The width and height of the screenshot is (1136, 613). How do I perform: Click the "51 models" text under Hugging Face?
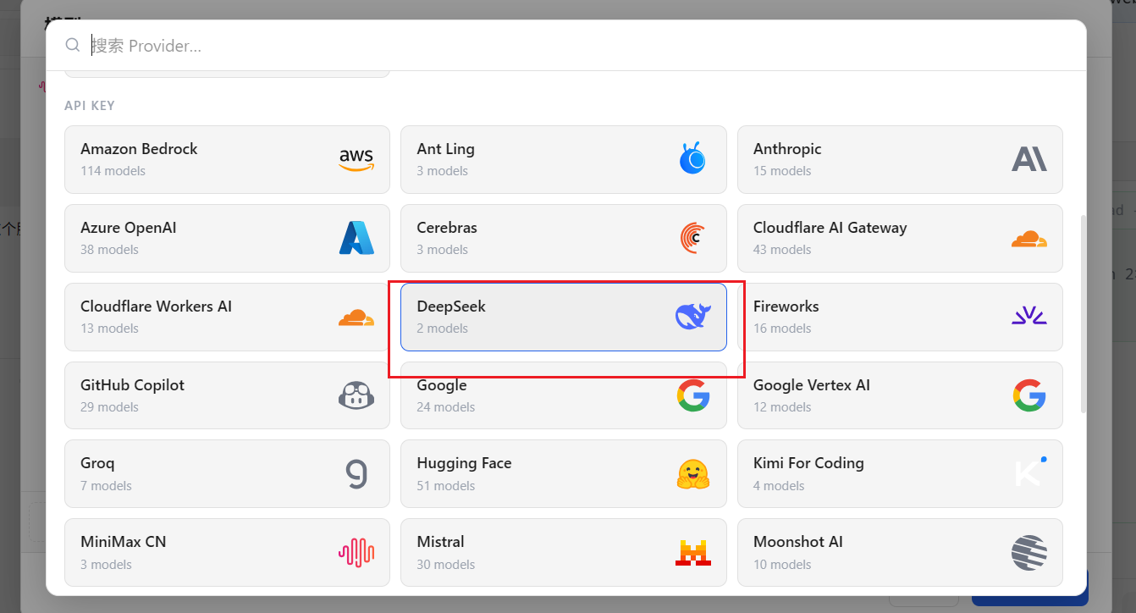click(x=446, y=486)
